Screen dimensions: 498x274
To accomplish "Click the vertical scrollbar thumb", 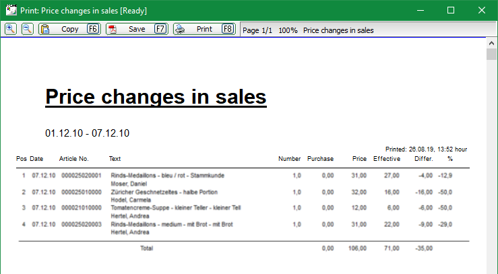I will 491,55.
